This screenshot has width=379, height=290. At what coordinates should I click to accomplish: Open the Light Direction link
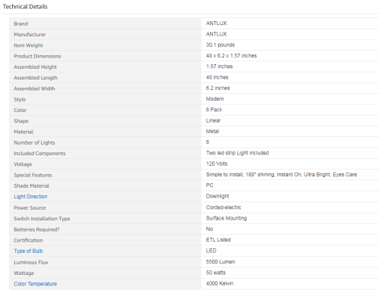point(30,196)
